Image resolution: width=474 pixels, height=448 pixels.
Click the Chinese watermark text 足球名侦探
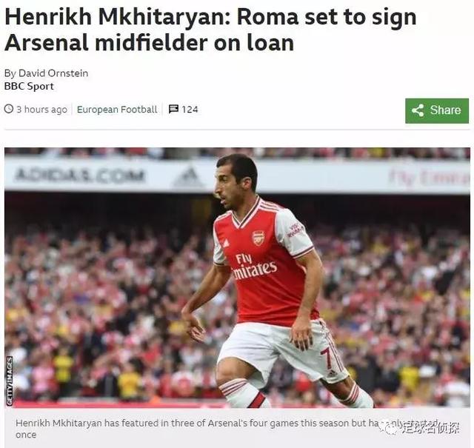click(430, 428)
